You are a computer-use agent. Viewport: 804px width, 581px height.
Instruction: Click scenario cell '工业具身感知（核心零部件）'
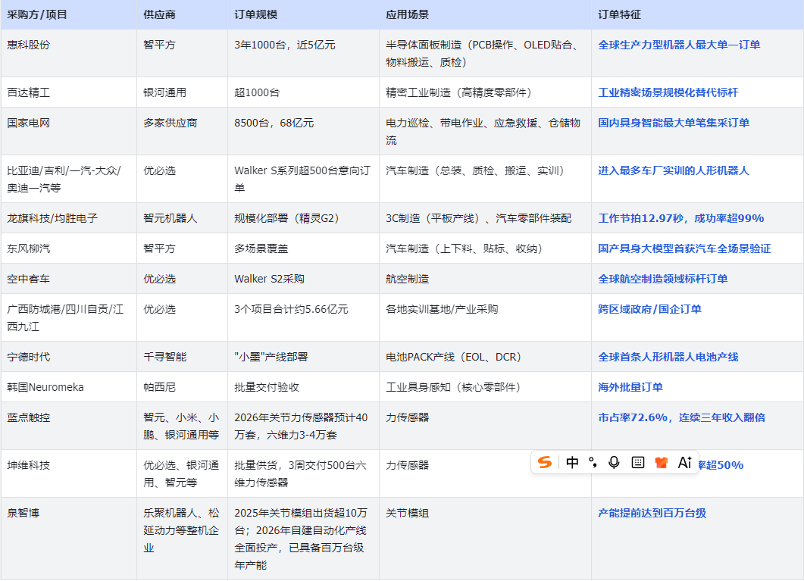pyautogui.click(x=485, y=387)
